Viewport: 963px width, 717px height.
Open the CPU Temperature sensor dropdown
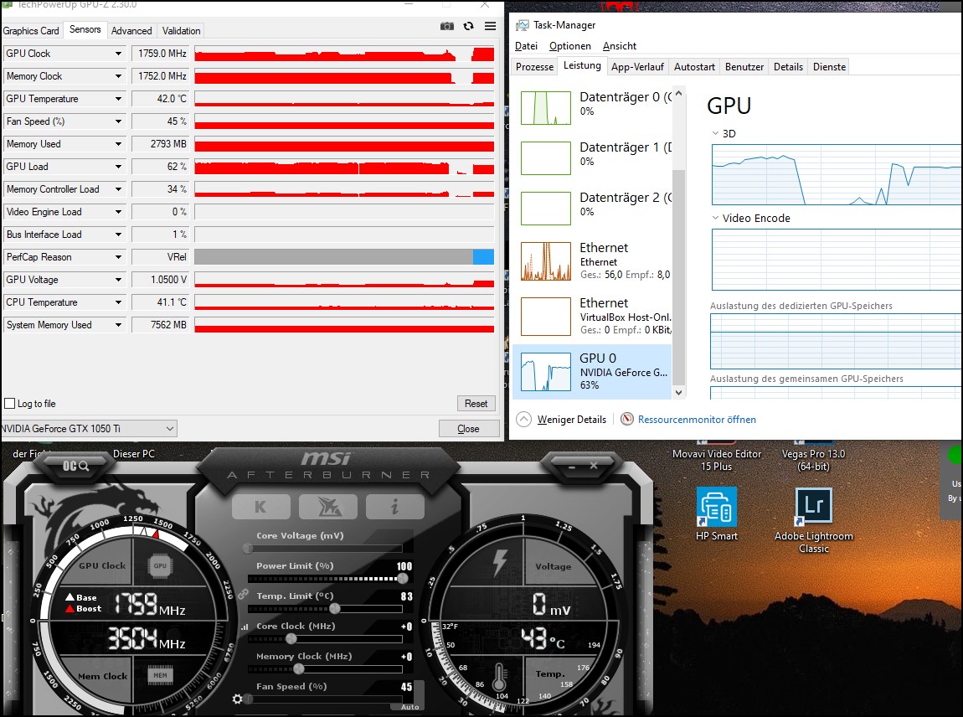(118, 302)
